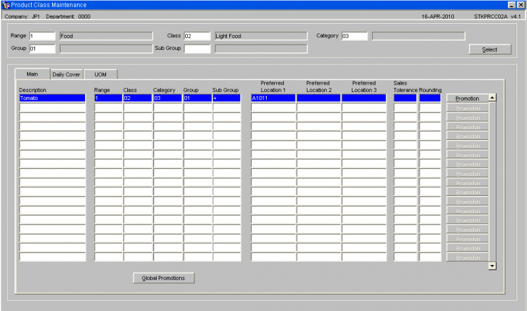
Task: Focus the header Class field showing 02
Action: click(x=197, y=36)
